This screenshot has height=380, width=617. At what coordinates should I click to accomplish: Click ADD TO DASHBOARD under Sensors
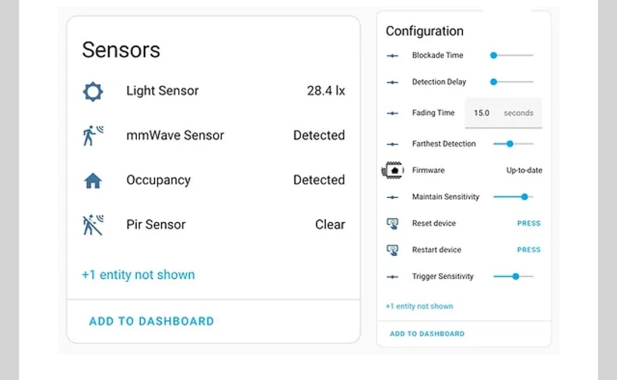pyautogui.click(x=151, y=321)
